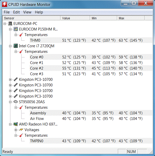The width and height of the screenshot is (155, 156).
Task: Click TMPIN0 min value 42 °C (107 °F)
Action: pos(103,141)
